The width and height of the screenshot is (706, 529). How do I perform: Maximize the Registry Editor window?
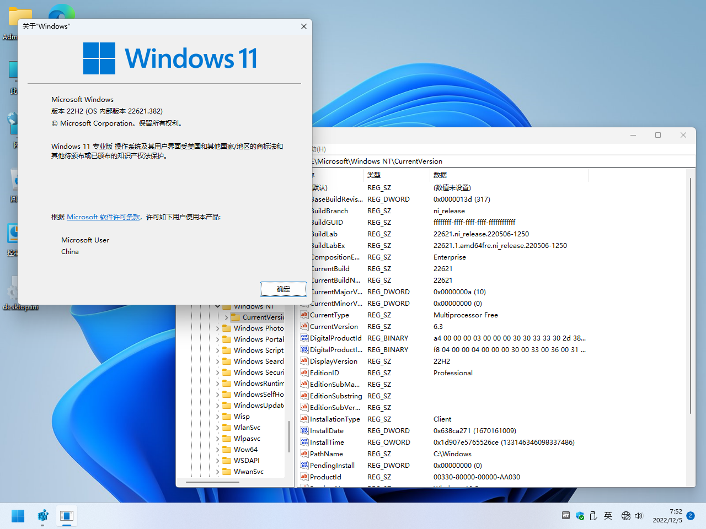[x=658, y=135]
